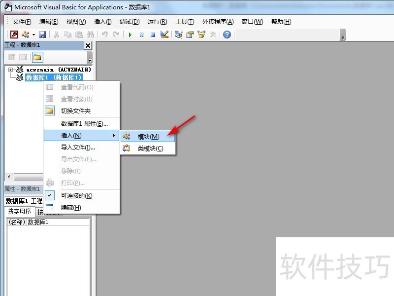
Task: Click the Access view icon in the toolbar
Action: tap(15, 35)
